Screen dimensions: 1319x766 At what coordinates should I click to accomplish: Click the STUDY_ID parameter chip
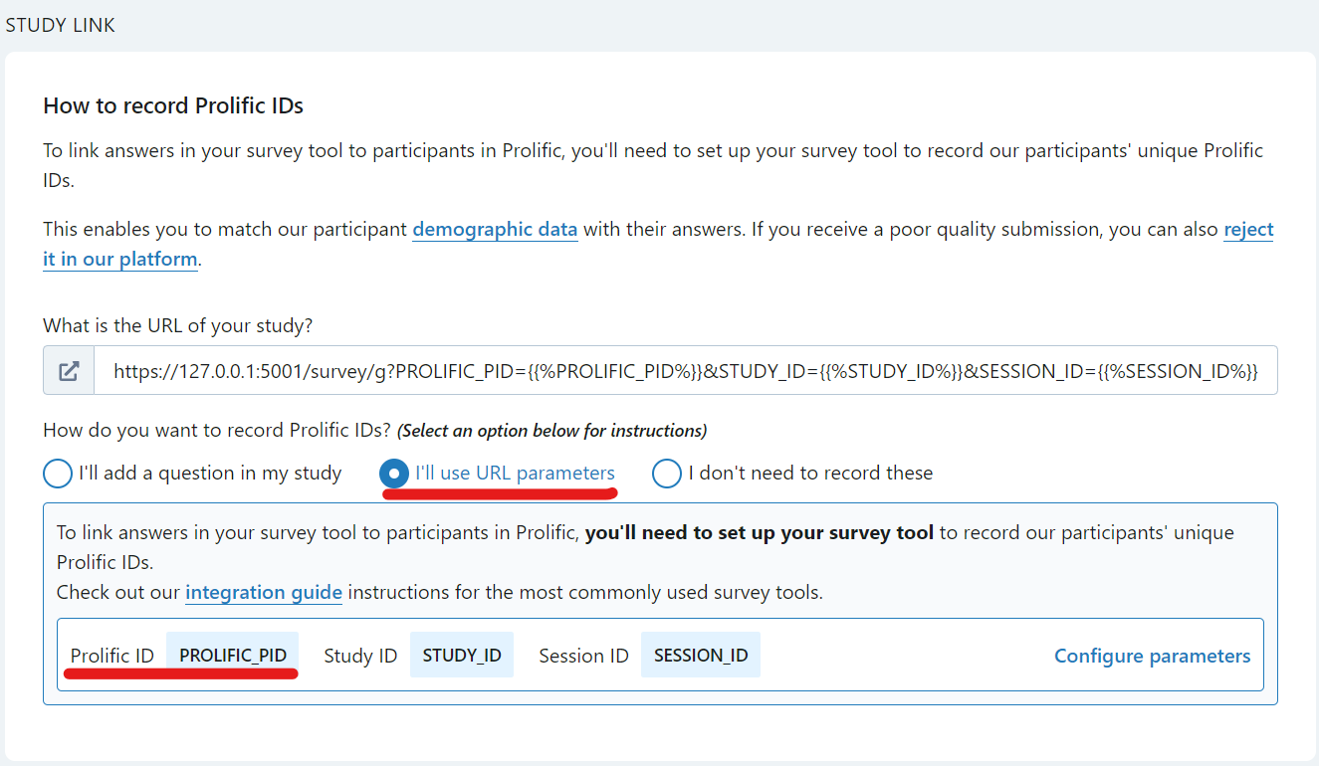pyautogui.click(x=462, y=656)
